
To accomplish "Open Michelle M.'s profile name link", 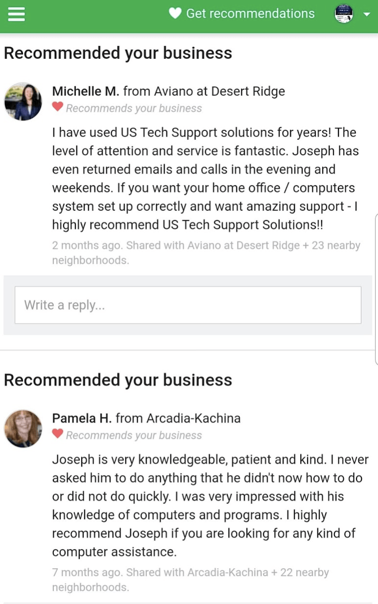I will (86, 91).
